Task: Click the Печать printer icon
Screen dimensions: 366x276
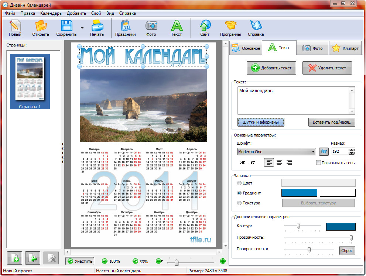Action: (x=97, y=28)
